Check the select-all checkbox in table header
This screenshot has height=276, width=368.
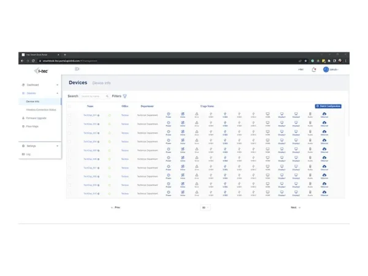pyautogui.click(x=69, y=106)
